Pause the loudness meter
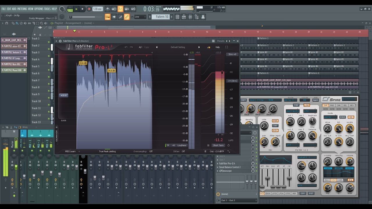The height and width of the screenshot is (209, 372). (x=208, y=145)
